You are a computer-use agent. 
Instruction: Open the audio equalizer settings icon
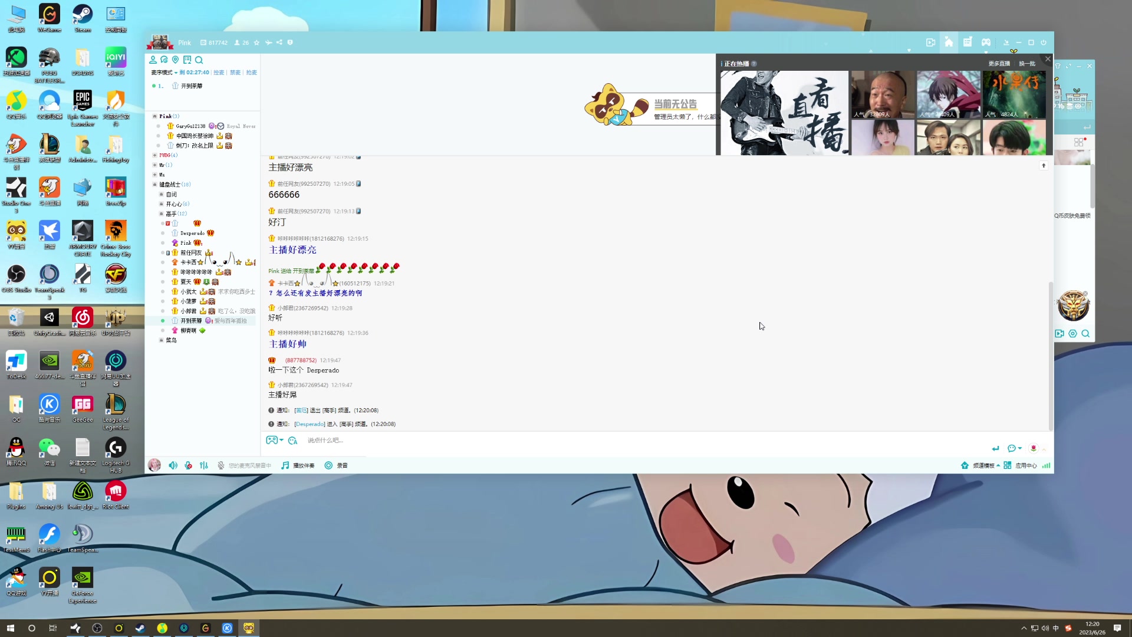pos(204,465)
